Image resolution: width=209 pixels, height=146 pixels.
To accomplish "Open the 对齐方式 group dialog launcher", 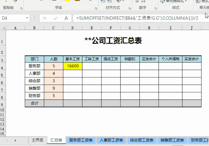I will 130,8.
